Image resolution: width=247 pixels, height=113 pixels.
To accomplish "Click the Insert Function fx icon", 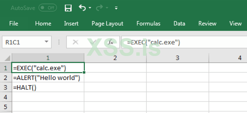I will pos(110,42).
